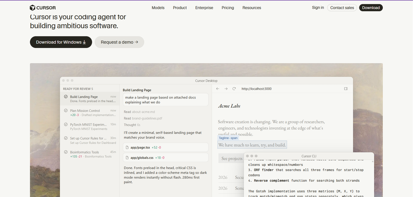This screenshot has height=197, width=413.
Task: Click the Cursor logo in header
Action: tap(43, 8)
